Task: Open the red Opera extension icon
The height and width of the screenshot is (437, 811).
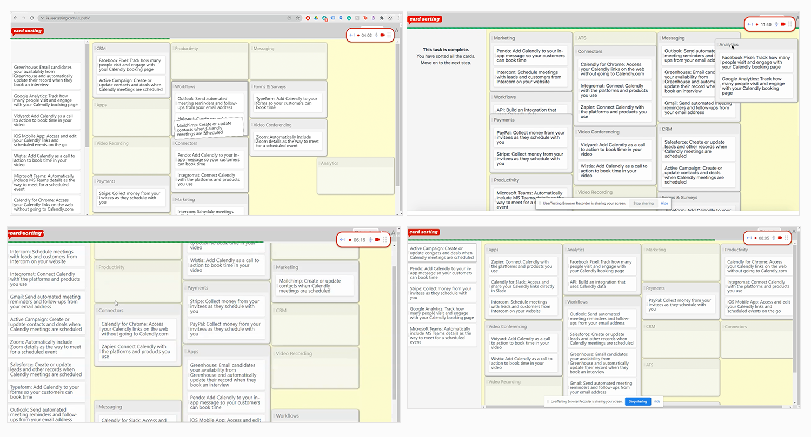Action: (308, 18)
